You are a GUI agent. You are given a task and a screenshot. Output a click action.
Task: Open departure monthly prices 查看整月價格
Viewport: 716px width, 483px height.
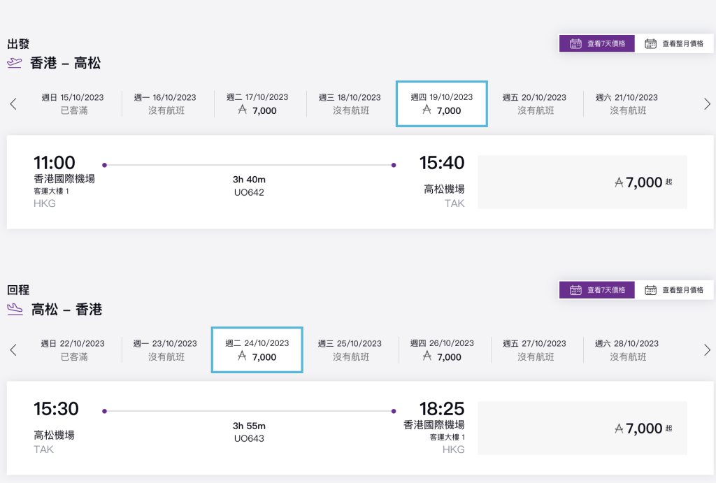point(674,43)
